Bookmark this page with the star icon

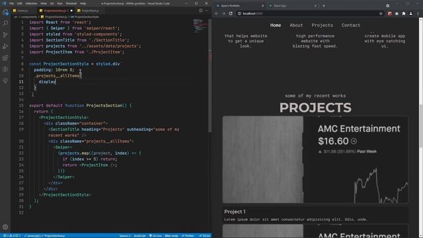pyautogui.click(x=381, y=13)
